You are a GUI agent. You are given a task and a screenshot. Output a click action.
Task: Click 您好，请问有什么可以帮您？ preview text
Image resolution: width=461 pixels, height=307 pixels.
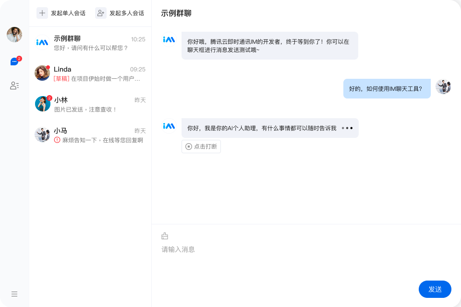91,48
